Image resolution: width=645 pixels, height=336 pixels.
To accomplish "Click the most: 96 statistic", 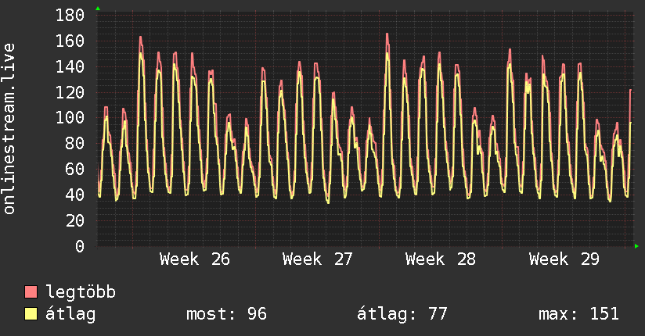I will click(x=227, y=314).
